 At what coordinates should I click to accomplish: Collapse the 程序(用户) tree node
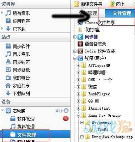coord(75,58)
